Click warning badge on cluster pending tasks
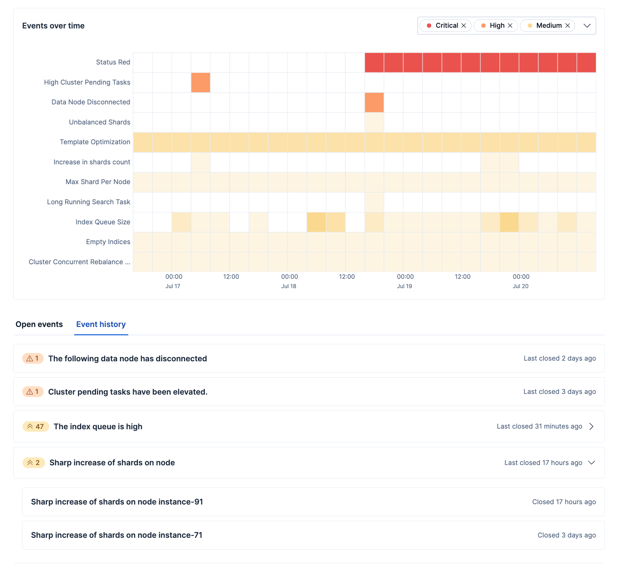Image resolution: width=617 pixels, height=577 pixels. [33, 392]
